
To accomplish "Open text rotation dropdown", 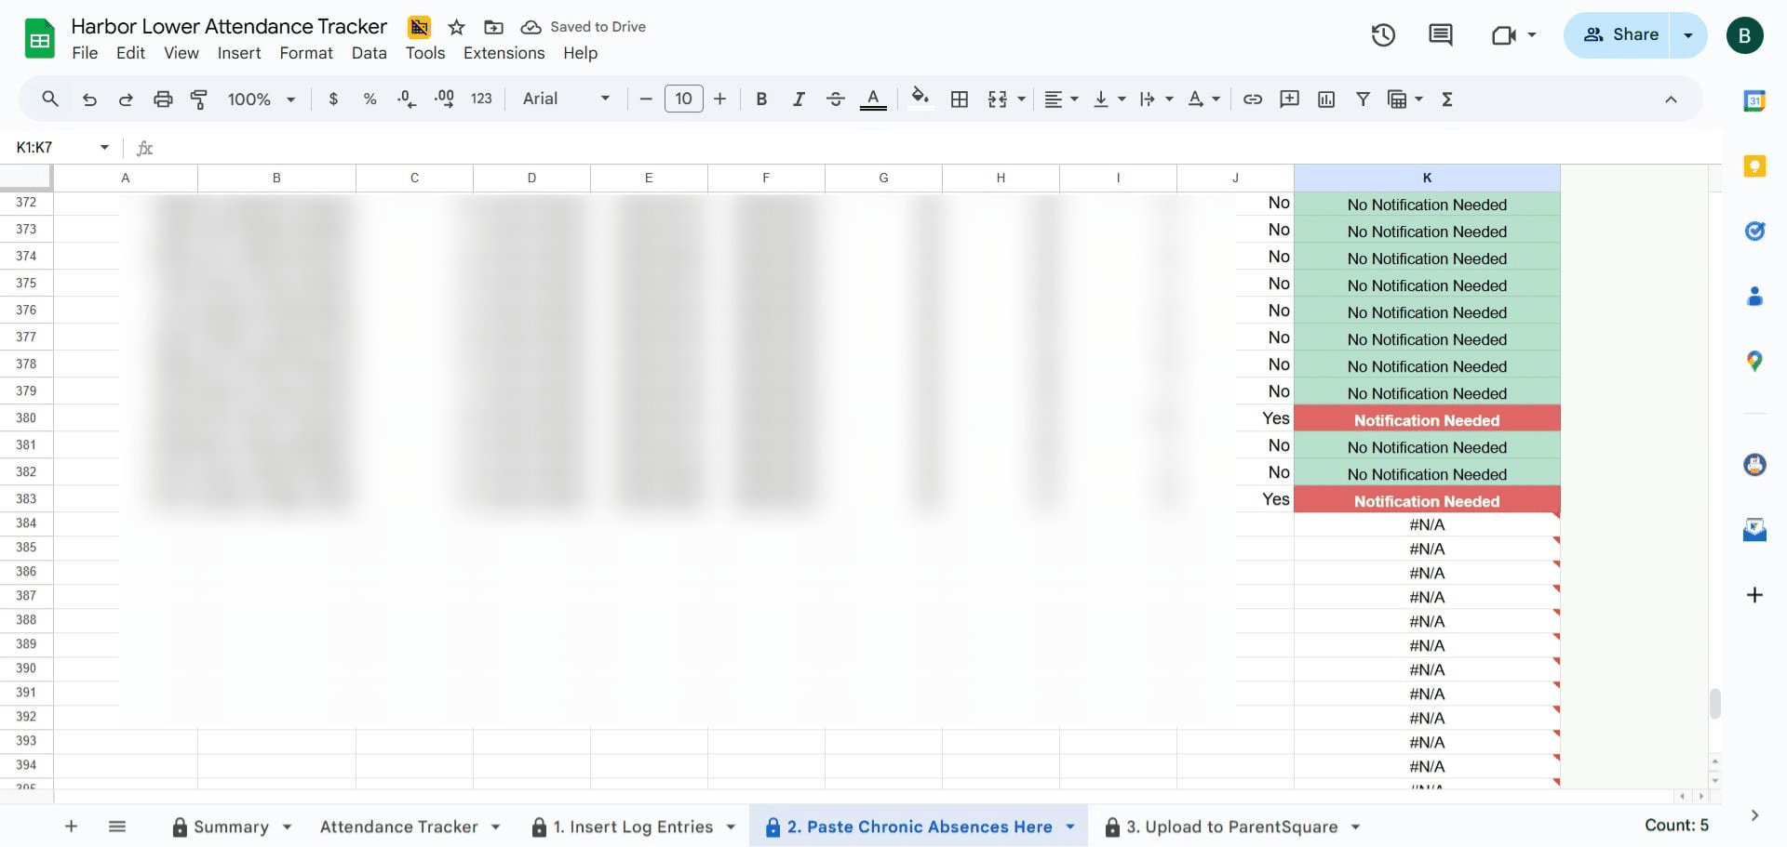I will click(x=1203, y=99).
